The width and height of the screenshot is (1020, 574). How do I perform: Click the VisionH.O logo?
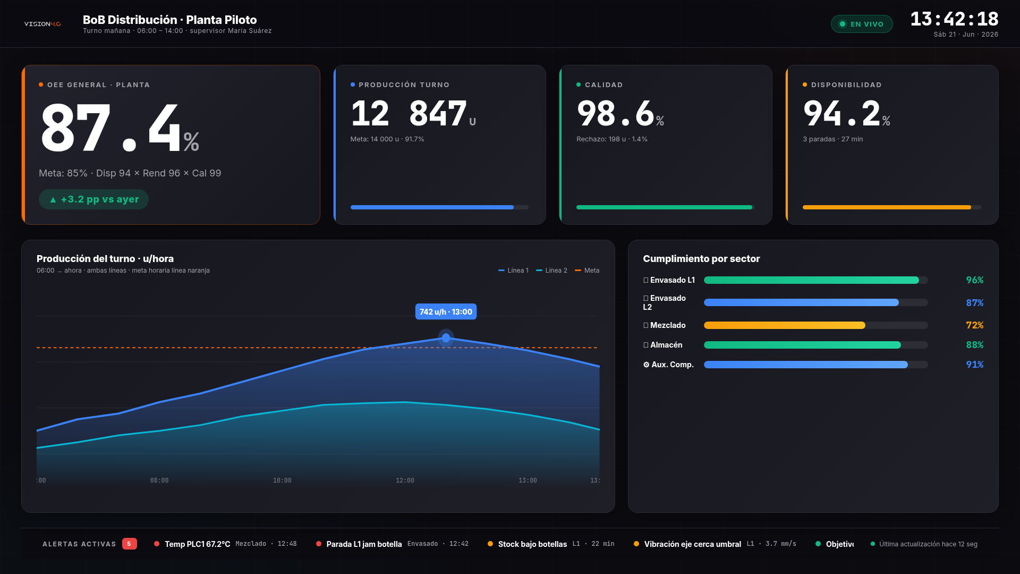tap(42, 24)
